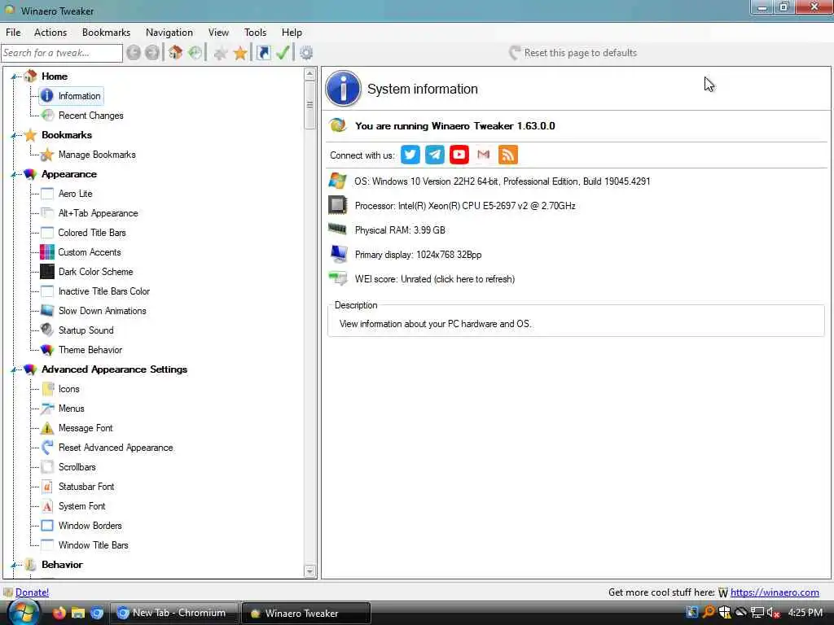Select Inactive Title Bars Color item
Image resolution: width=834 pixels, height=625 pixels.
tap(104, 291)
